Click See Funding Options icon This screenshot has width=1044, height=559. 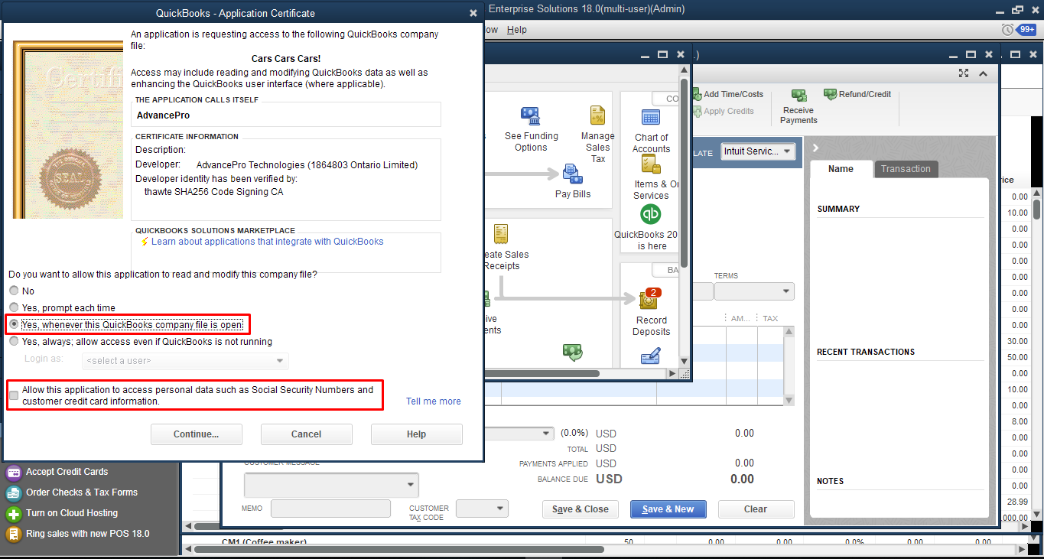531,117
